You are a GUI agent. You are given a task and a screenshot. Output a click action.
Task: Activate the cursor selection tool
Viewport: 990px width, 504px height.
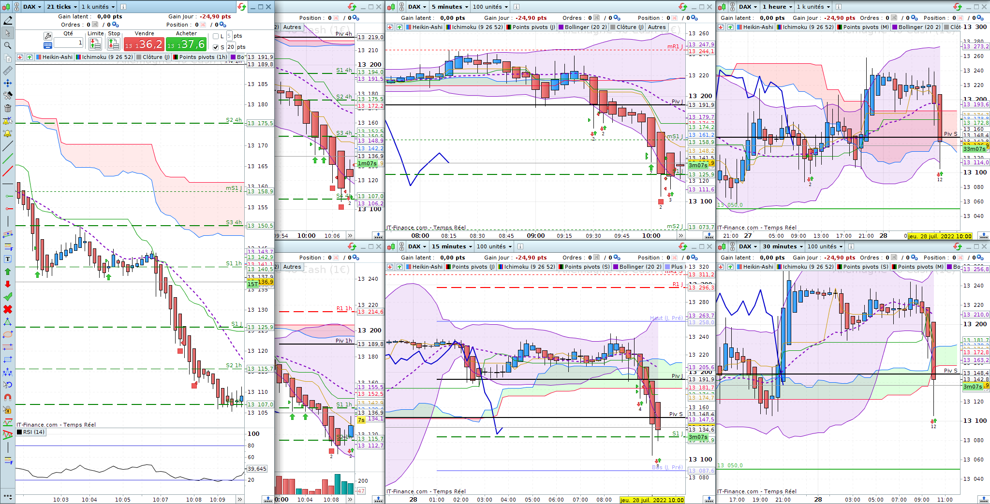click(8, 33)
